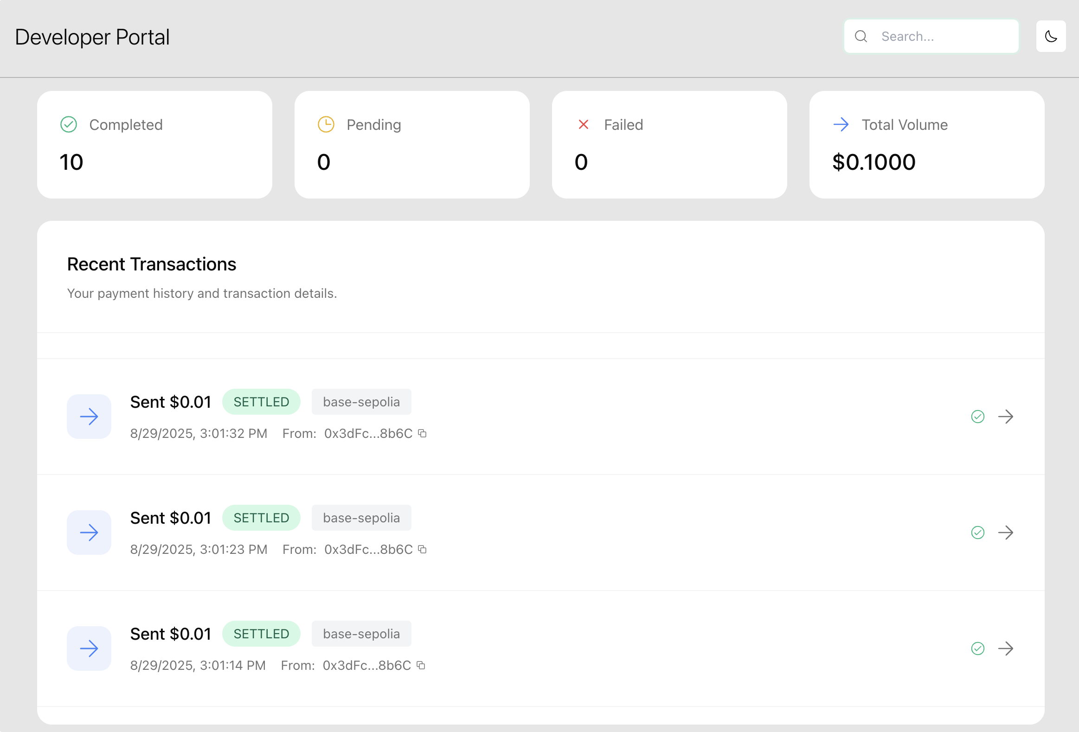Click green check on 3:01:23 PM transaction
The height and width of the screenshot is (732, 1079).
tap(978, 533)
